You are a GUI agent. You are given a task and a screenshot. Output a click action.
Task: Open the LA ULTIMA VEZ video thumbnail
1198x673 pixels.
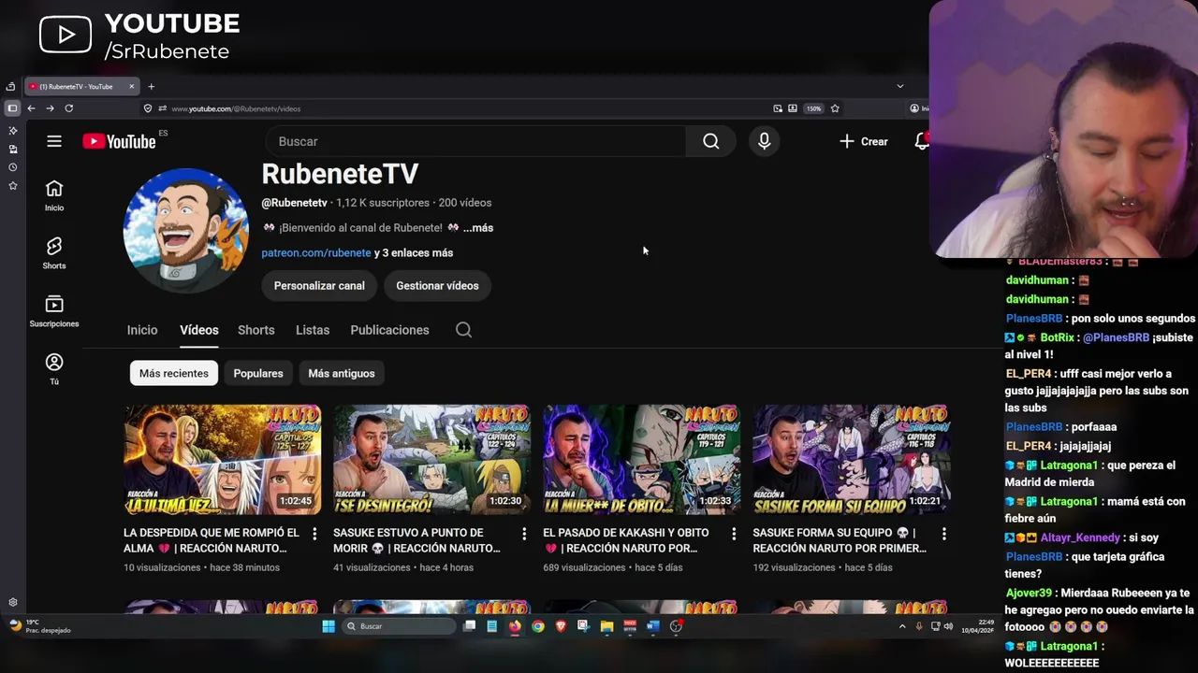tap(223, 460)
